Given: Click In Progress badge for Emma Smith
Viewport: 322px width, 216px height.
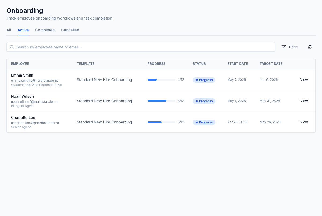Looking at the screenshot, I should coord(204,80).
